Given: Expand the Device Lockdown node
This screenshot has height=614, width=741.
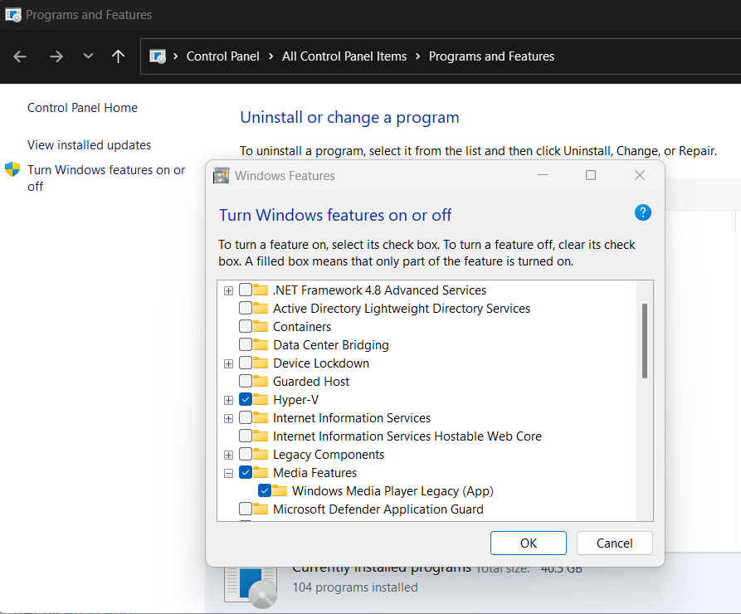Looking at the screenshot, I should point(228,364).
